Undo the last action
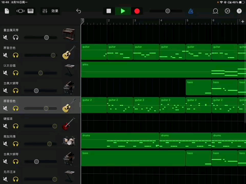This screenshot has height=184, width=246. 78,11
